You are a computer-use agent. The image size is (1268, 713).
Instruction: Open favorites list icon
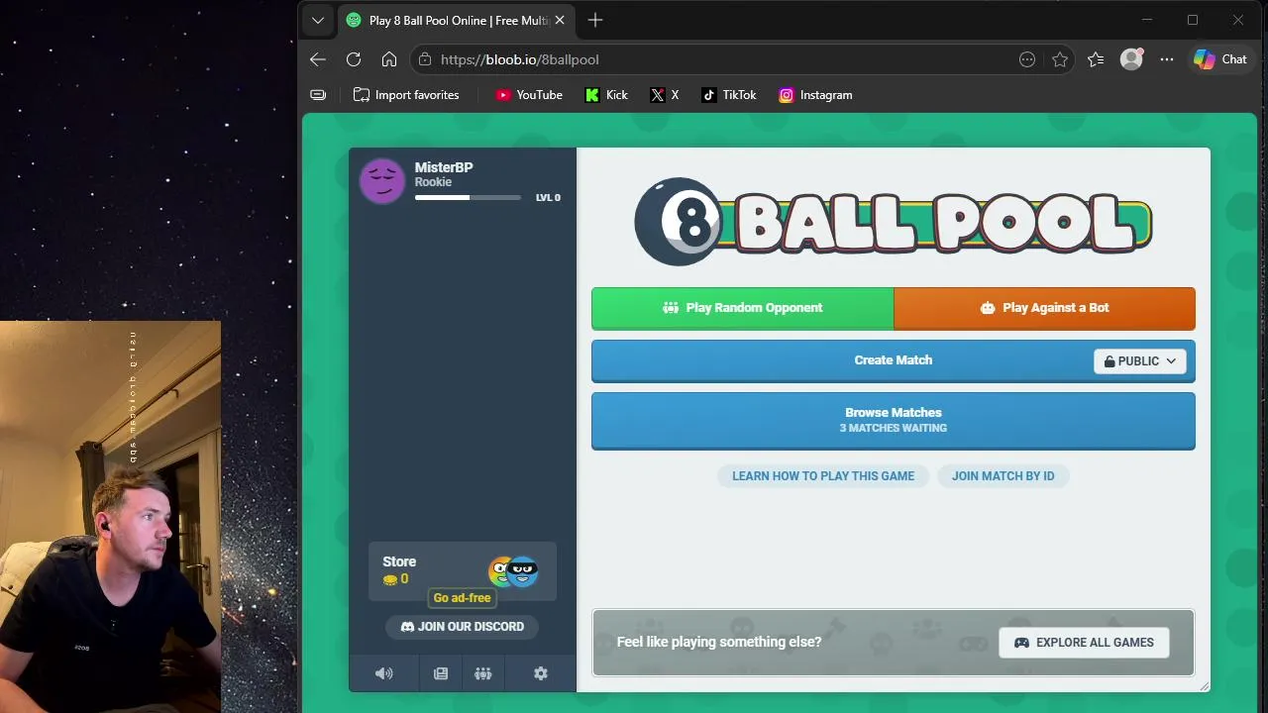click(x=1096, y=59)
